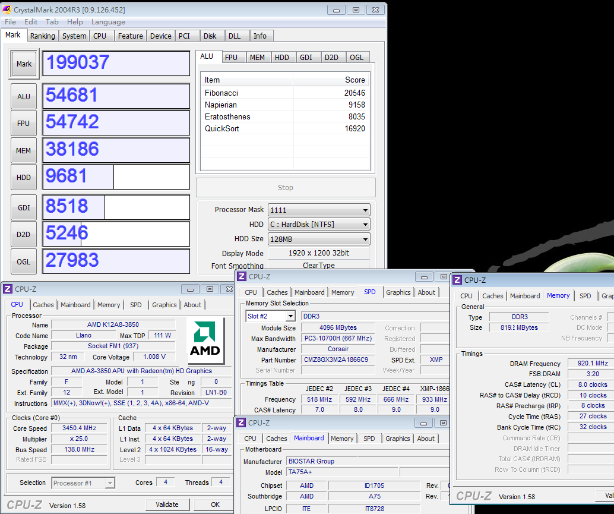Open the Slot #2 memory slot dropdown
The width and height of the screenshot is (614, 514).
pos(270,316)
